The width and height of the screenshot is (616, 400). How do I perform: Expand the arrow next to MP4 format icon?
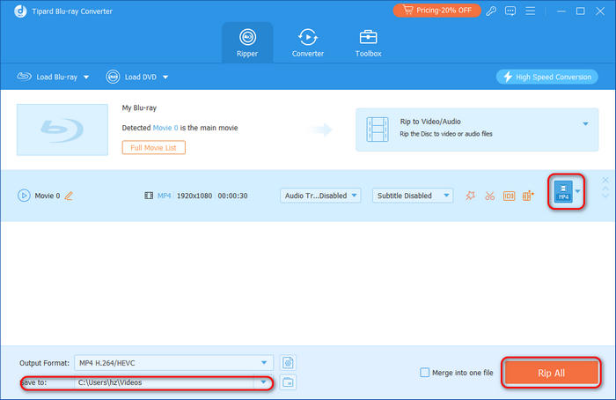(578, 191)
